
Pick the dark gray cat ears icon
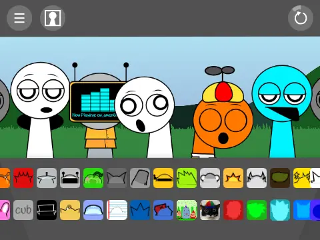(117, 178)
